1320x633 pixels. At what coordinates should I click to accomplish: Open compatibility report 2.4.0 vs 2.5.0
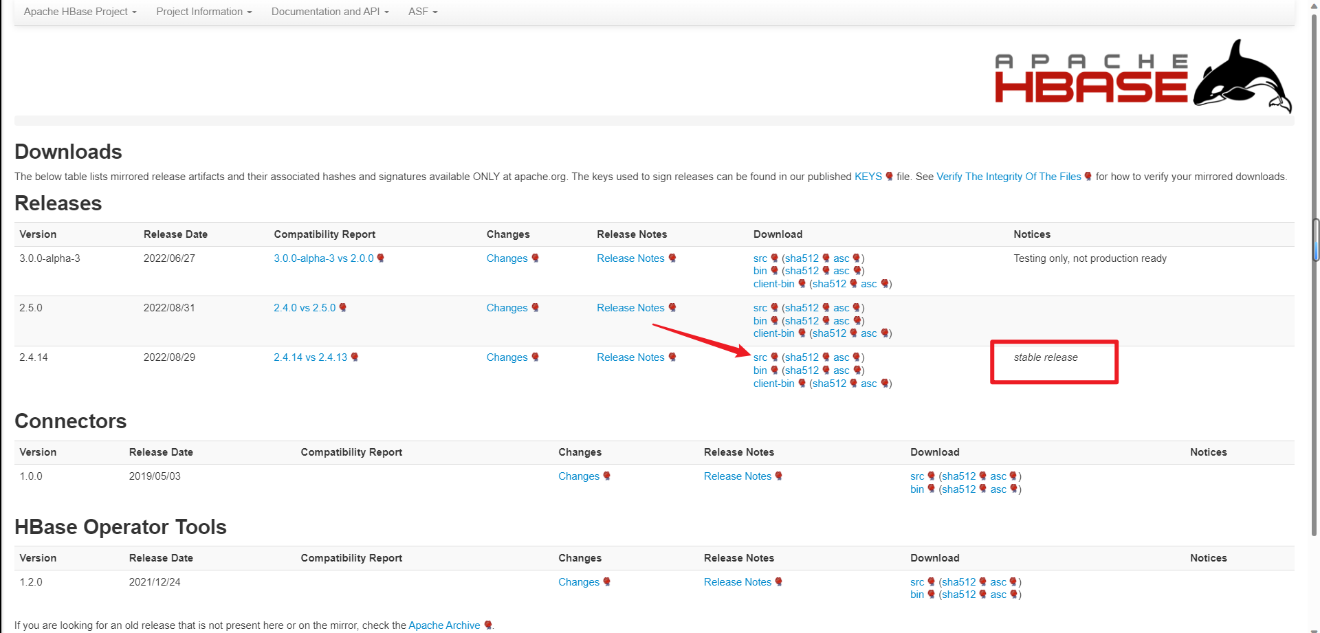tap(305, 308)
